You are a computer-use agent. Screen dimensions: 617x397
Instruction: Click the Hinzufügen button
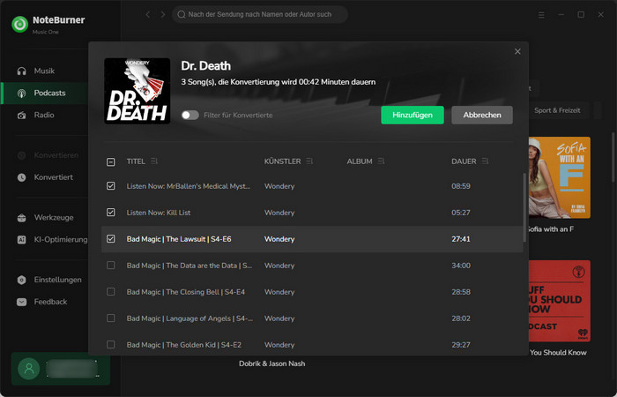[x=413, y=115]
